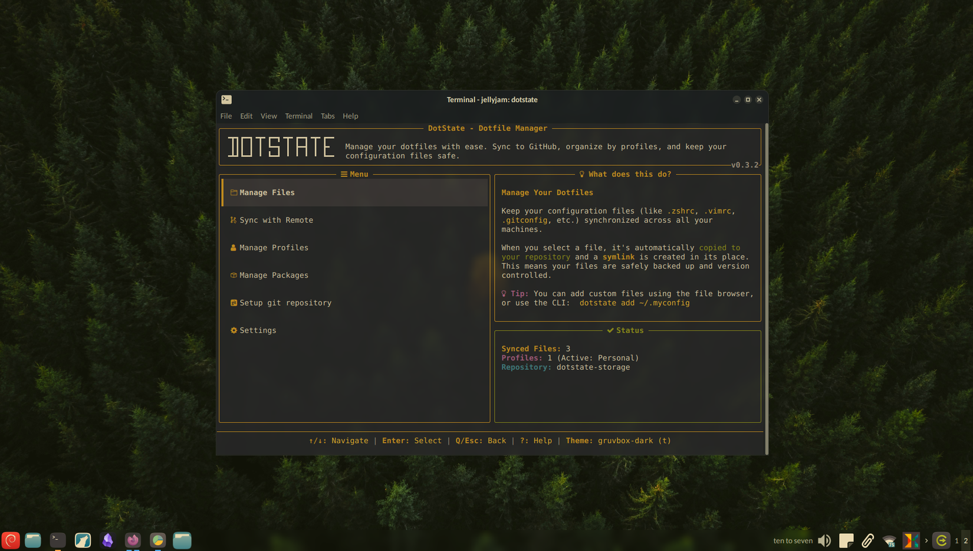Select Manage Files in the DotState menu
The width and height of the screenshot is (973, 551).
pyautogui.click(x=356, y=192)
